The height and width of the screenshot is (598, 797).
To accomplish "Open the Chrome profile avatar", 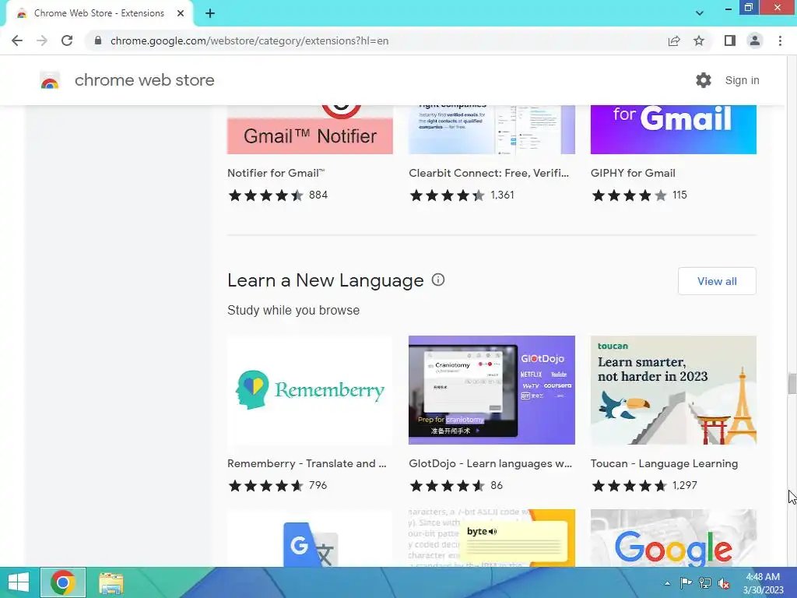I will pyautogui.click(x=755, y=40).
